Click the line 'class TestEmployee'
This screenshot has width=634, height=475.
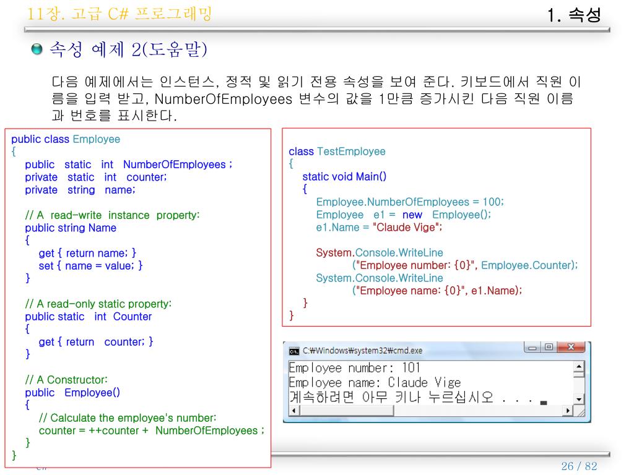[x=337, y=152]
